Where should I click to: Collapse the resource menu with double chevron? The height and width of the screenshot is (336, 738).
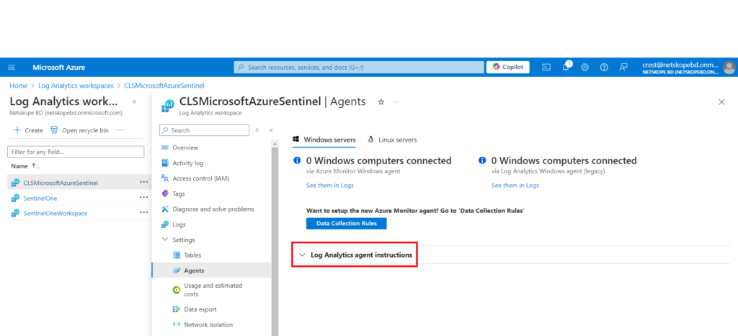click(x=271, y=130)
